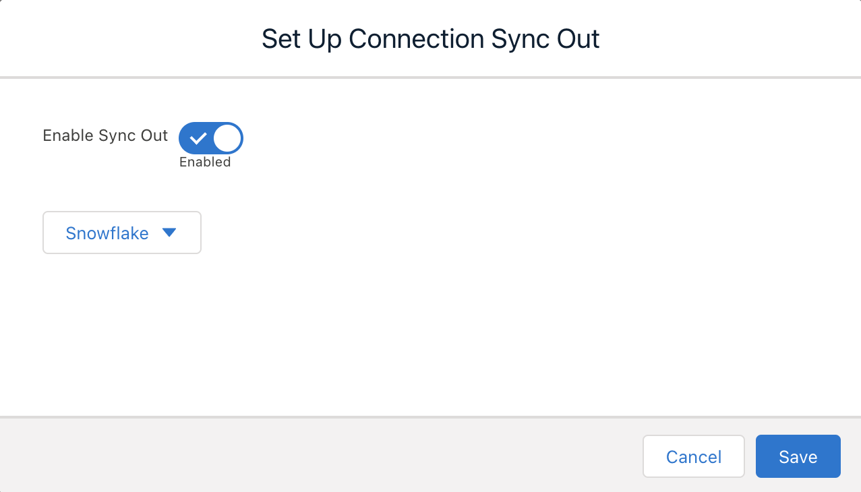Toggle sync out to disabled state
Image resolution: width=861 pixels, height=492 pixels.
[x=210, y=137]
